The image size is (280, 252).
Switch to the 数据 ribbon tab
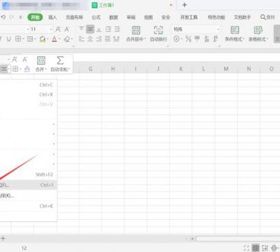(x=113, y=17)
